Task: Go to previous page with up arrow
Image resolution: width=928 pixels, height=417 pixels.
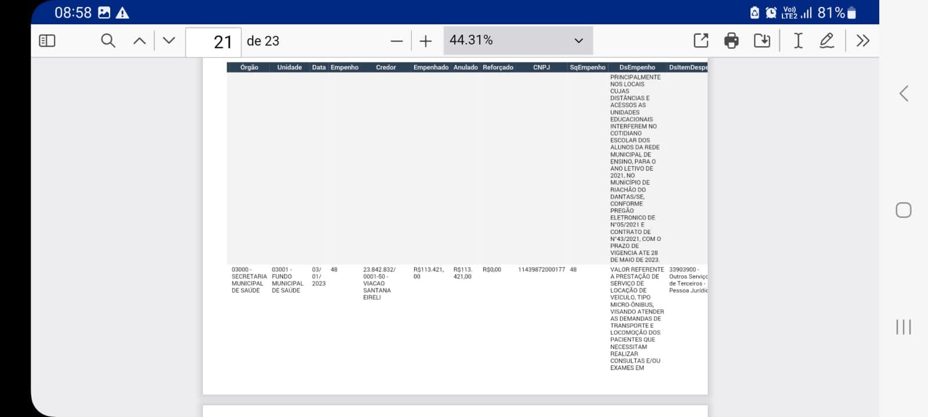Action: [139, 41]
